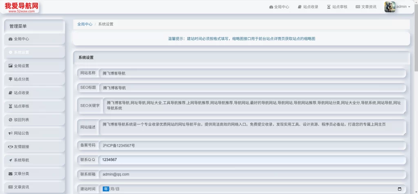Screen dimensions: 418x194
Task: Open 站点审核 in the top navigation
Action: [337, 7]
